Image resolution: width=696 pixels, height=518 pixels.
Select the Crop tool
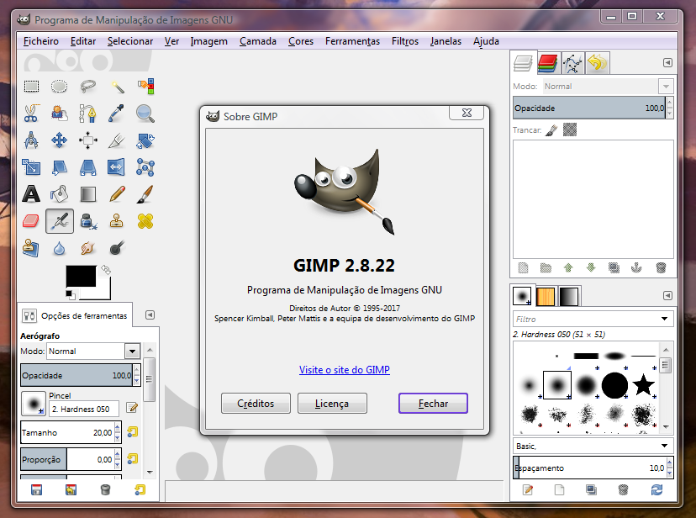point(117,140)
